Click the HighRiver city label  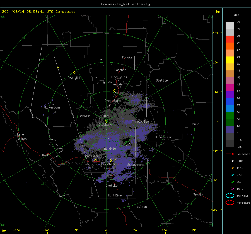[x=116, y=195]
